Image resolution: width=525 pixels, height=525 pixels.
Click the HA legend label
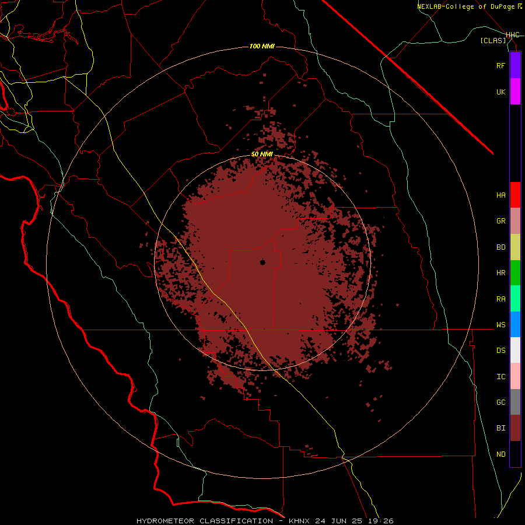[x=501, y=195]
